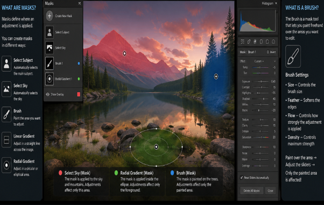The image size is (324, 205).
Task: Toggle the Invert checkbox for the mask
Action: pos(268,52)
